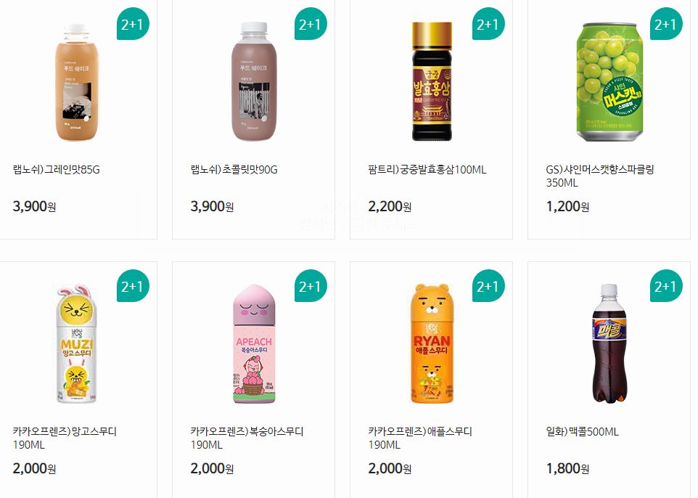Select the 궁중발효홍삼 bottle image
The width and height of the screenshot is (698, 498).
[432, 81]
